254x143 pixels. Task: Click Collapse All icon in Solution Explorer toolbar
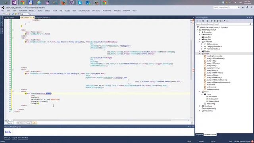(217, 21)
